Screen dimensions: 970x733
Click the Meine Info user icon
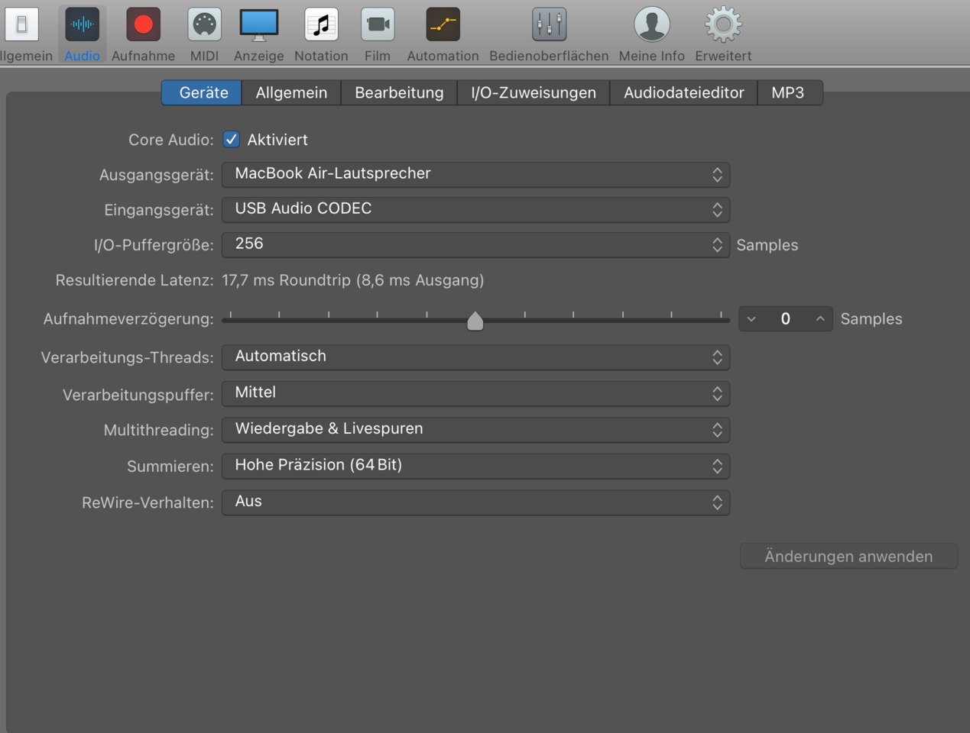(651, 25)
